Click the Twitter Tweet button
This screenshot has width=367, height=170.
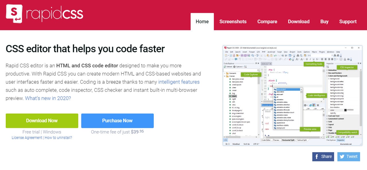tap(349, 157)
